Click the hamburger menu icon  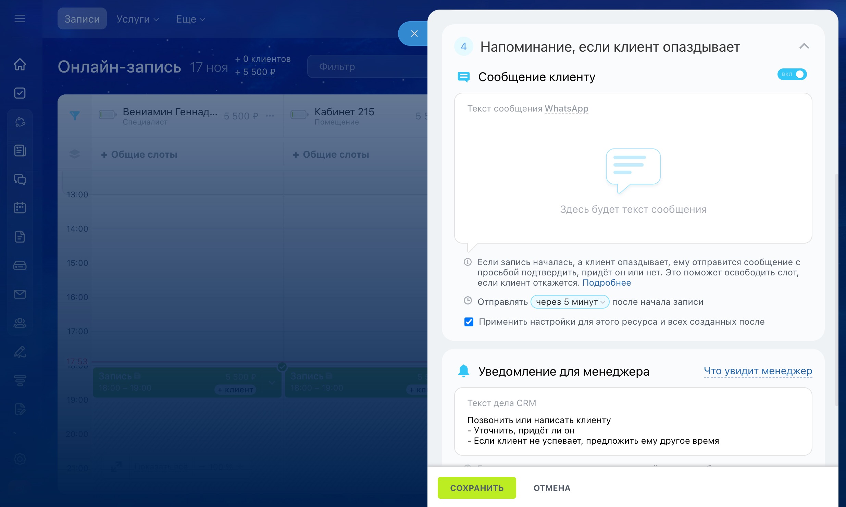(x=20, y=18)
